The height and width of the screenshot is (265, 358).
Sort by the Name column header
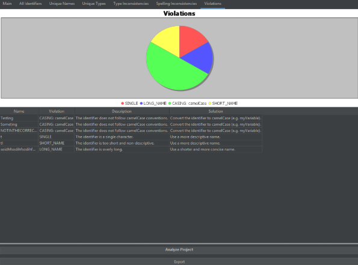click(19, 111)
